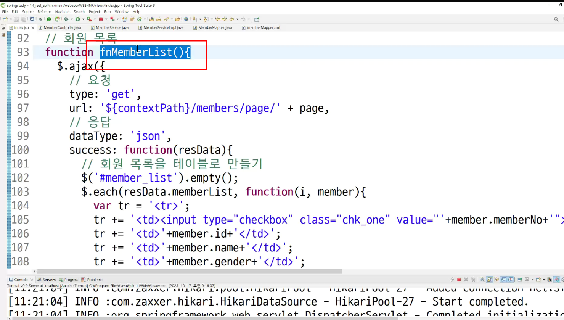Open the New file dropdown arrow

pos(11,19)
